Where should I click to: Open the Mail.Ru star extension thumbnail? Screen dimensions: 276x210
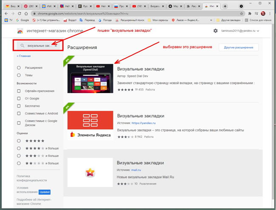(x=90, y=172)
